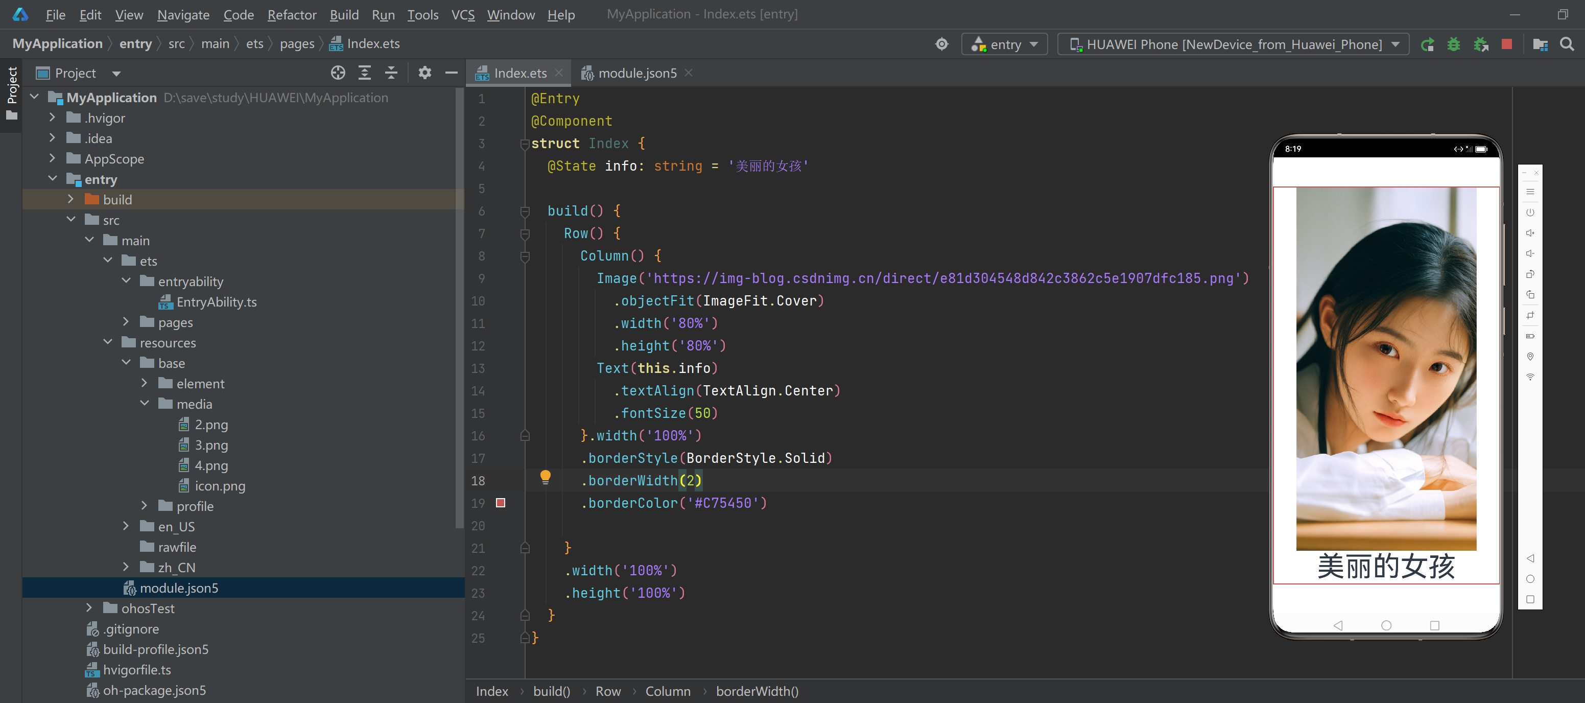
Task: Click Select Opened File target icon
Action: (338, 73)
